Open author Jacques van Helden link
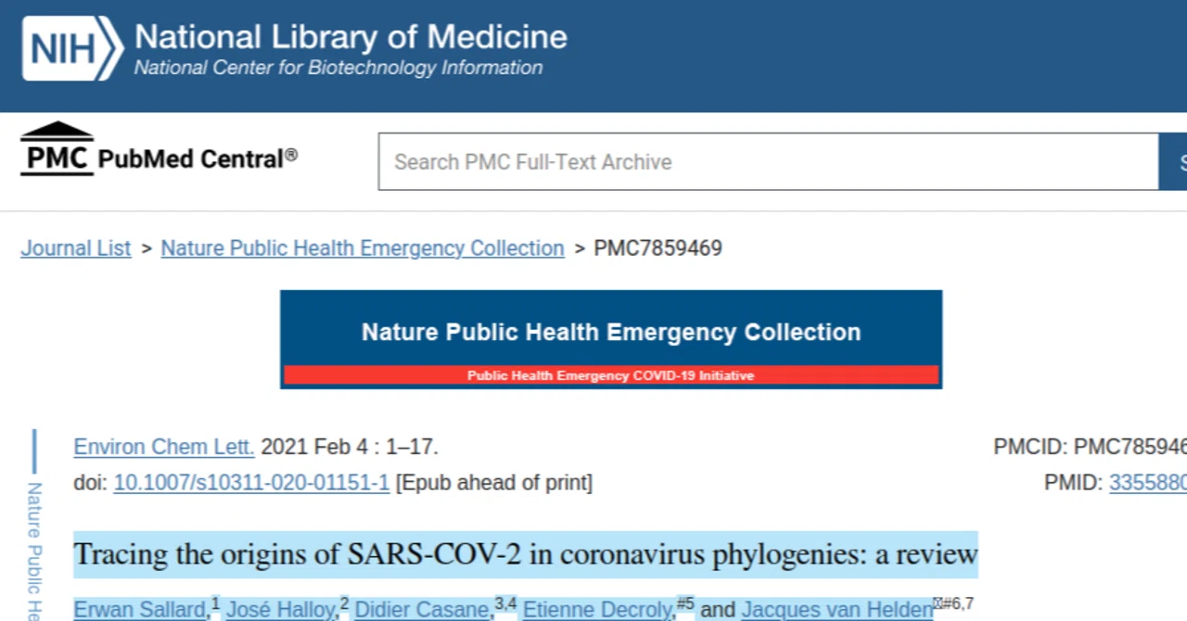Viewport: 1187px width, 621px height. (x=837, y=609)
